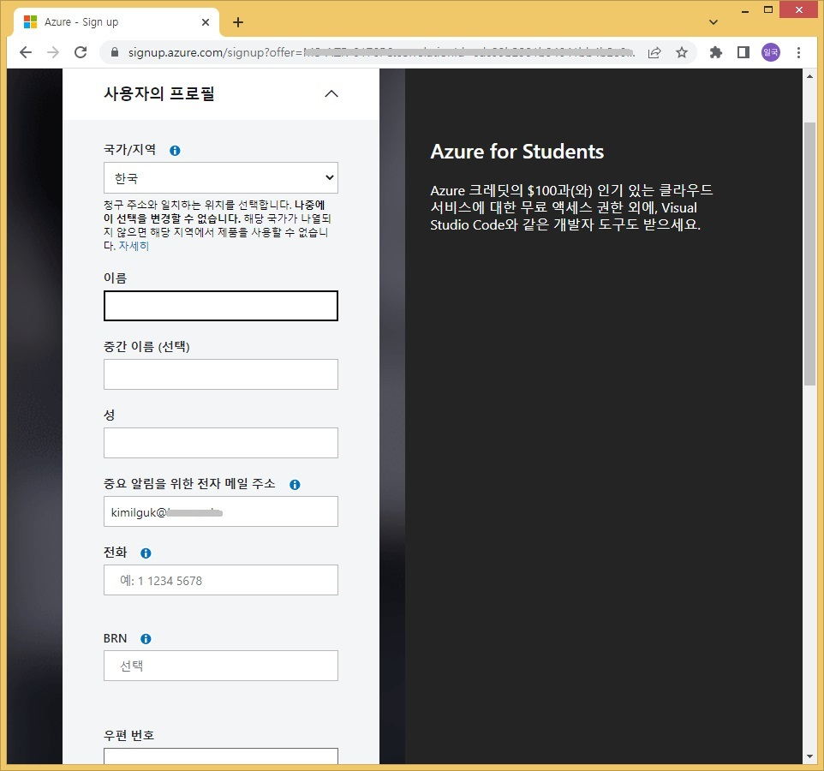
Task: Reload the Azure sign up page
Action: tap(81, 52)
